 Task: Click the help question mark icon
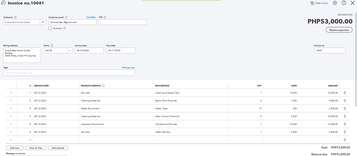point(344,3)
